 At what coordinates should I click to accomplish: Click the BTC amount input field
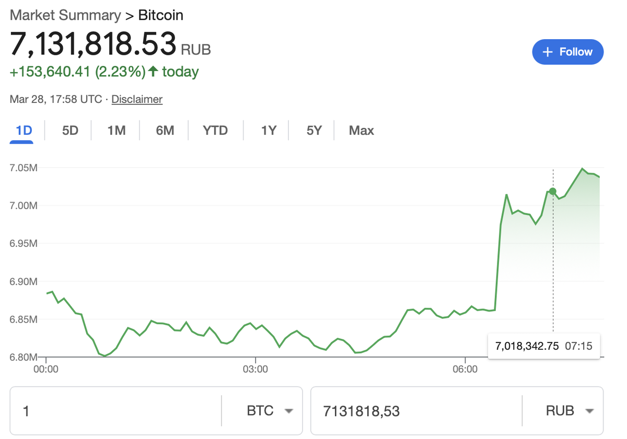coord(115,411)
